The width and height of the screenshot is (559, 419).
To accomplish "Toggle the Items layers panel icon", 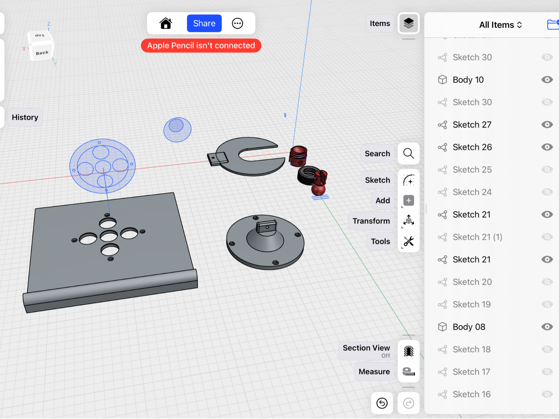I will point(408,23).
